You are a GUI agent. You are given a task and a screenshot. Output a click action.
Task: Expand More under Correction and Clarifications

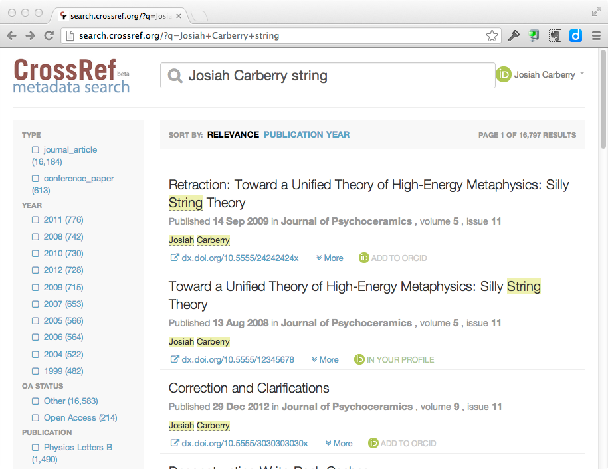pyautogui.click(x=339, y=444)
